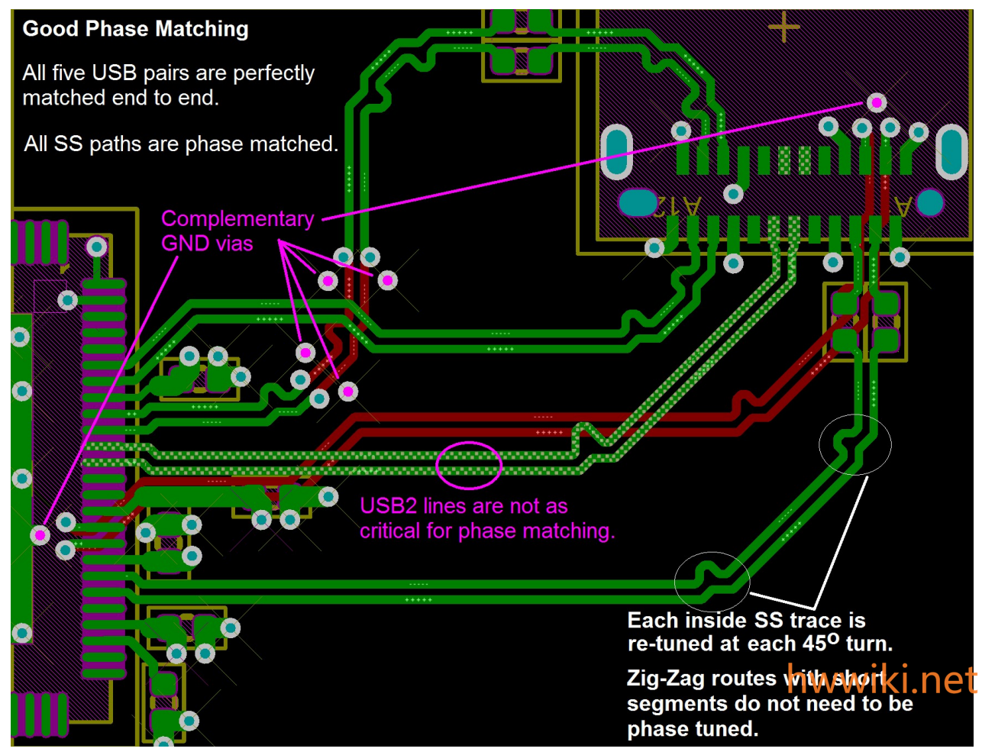Click the magenta ellipse on USB2 lines
The width and height of the screenshot is (982, 755).
(468, 465)
